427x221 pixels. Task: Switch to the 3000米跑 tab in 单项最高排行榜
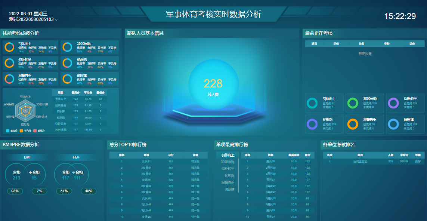point(227,162)
